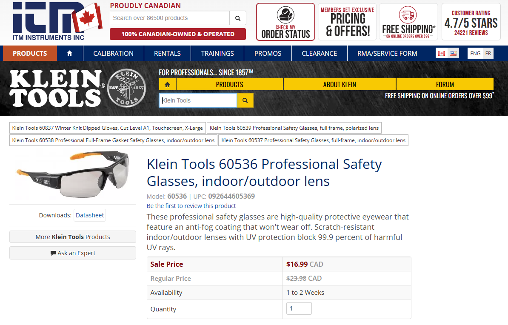Viewport: 508px width, 325px height.
Task: Click the home icon on the Klein Tools bar
Action: [x=167, y=84]
